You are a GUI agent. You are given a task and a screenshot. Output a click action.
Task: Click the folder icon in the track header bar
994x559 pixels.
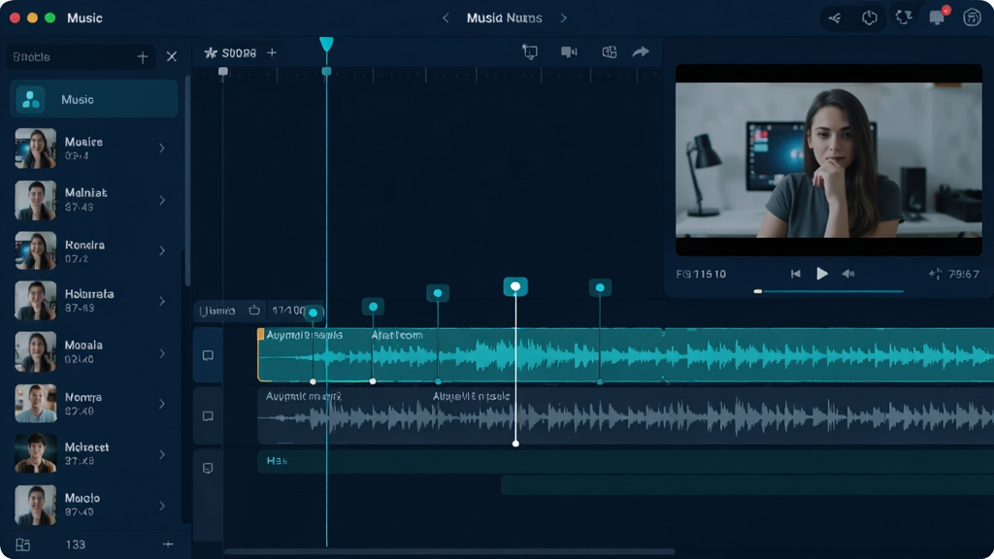(x=254, y=310)
